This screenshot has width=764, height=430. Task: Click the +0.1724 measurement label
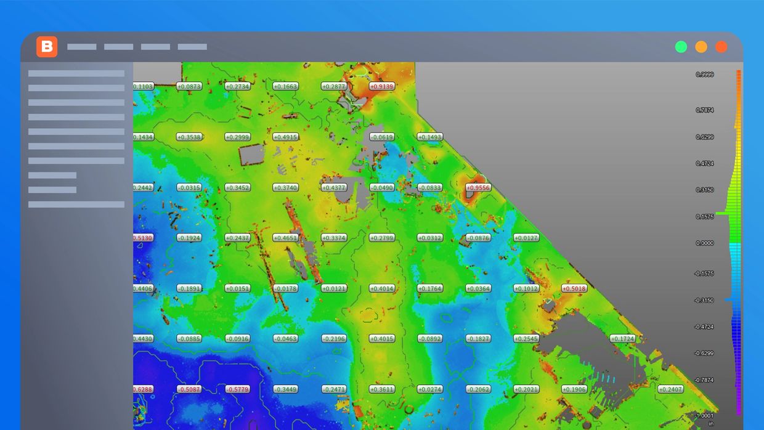[622, 339]
